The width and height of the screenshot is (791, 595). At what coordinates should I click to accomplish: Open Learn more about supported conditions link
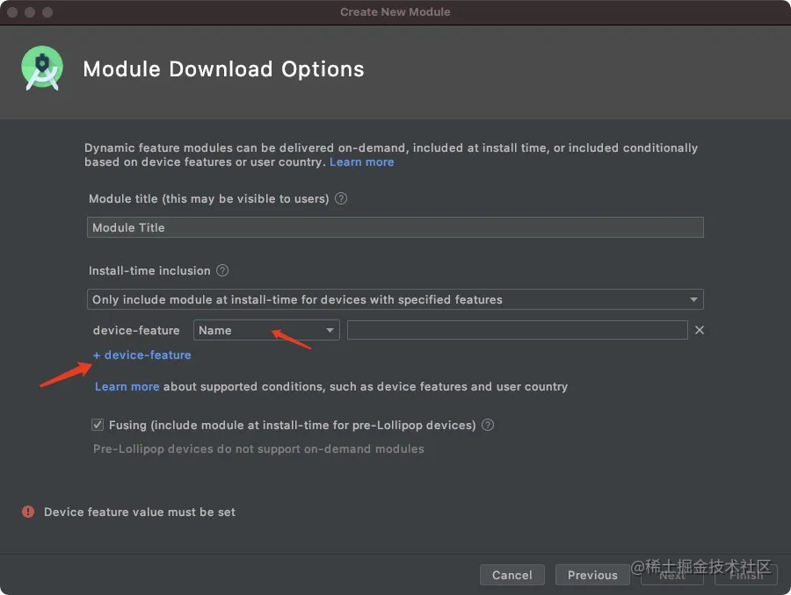[x=127, y=386]
